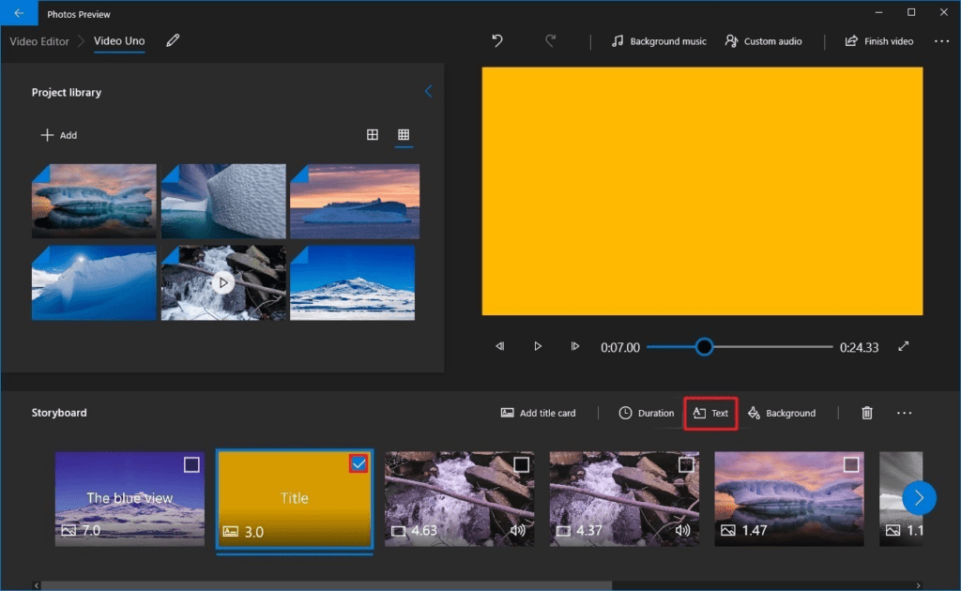Image resolution: width=961 pixels, height=591 pixels.
Task: Click Add to import media
Action: pos(58,135)
